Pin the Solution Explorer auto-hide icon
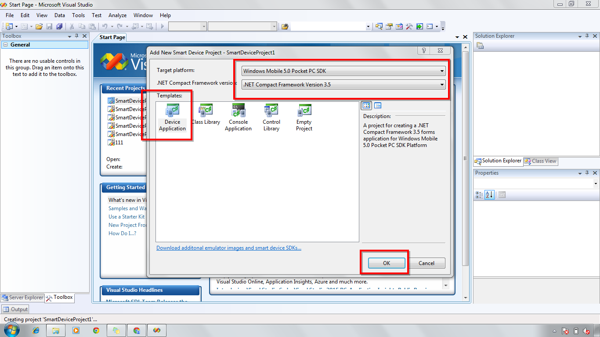Viewport: 600px width, 337px height. point(587,36)
